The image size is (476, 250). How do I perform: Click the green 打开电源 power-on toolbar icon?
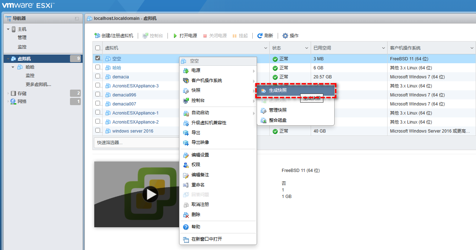click(x=175, y=36)
